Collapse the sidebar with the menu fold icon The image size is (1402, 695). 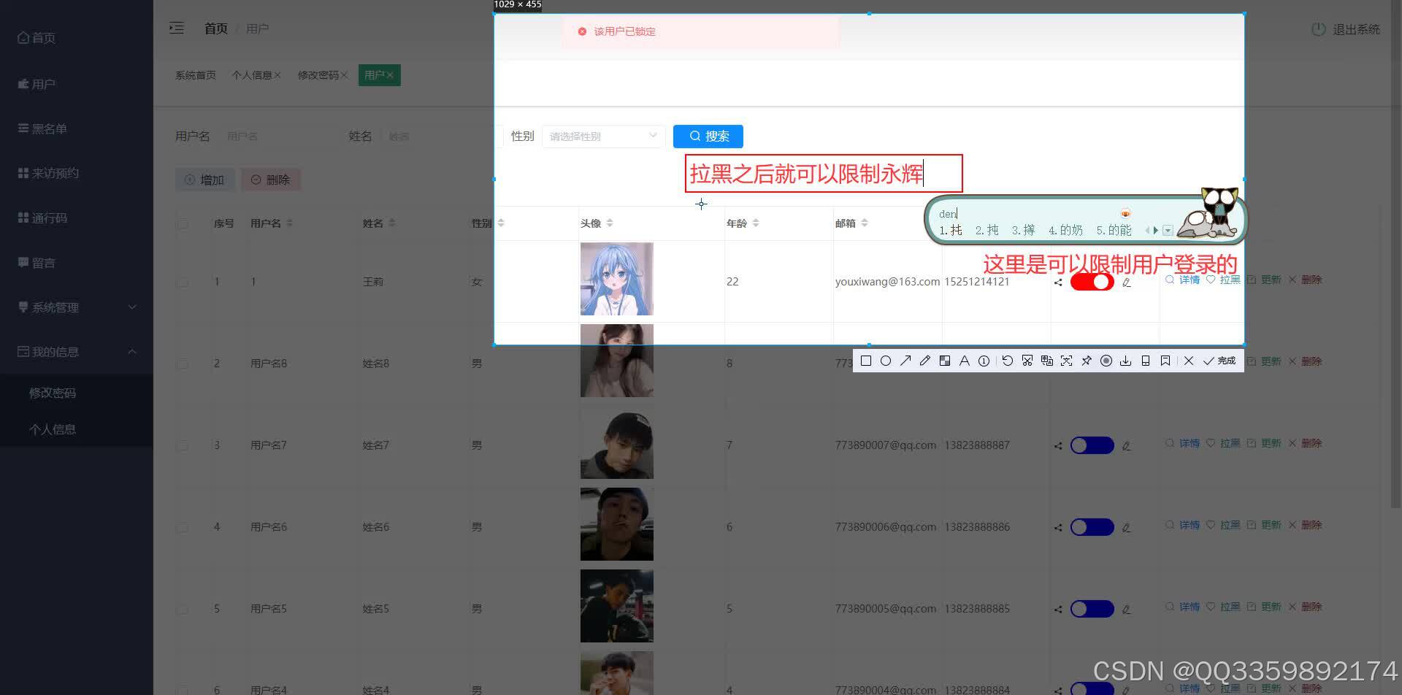click(x=176, y=28)
